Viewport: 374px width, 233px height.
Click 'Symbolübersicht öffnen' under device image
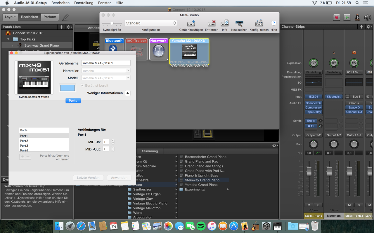coord(34,97)
